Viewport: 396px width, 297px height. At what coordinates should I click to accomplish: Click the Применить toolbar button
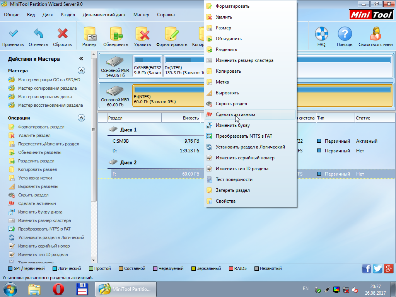tap(13, 37)
